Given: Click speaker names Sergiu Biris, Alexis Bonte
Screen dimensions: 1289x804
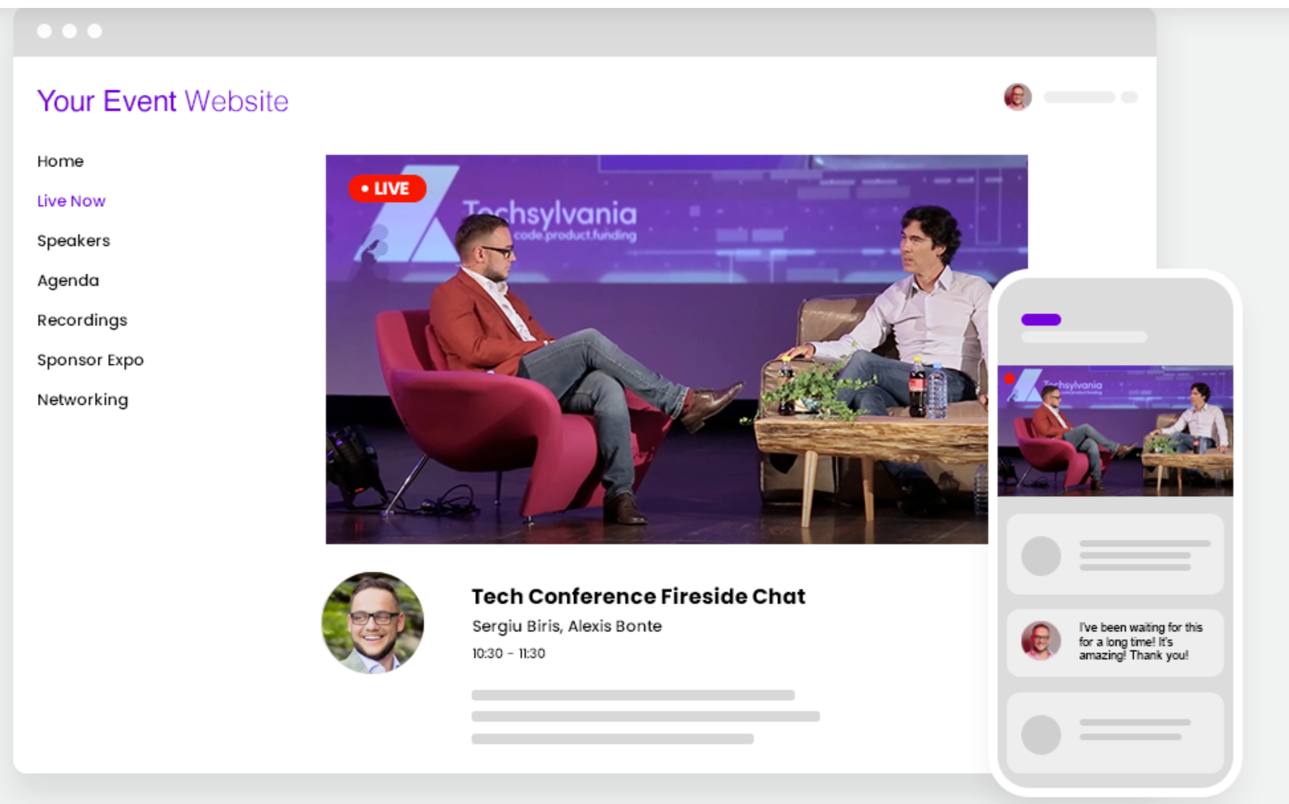Looking at the screenshot, I should coord(566,626).
